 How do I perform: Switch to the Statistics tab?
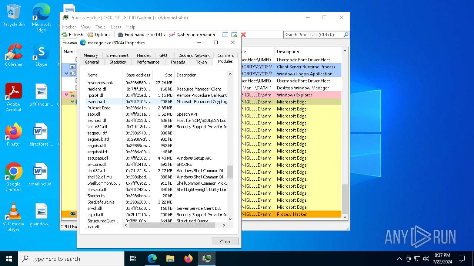(x=118, y=62)
